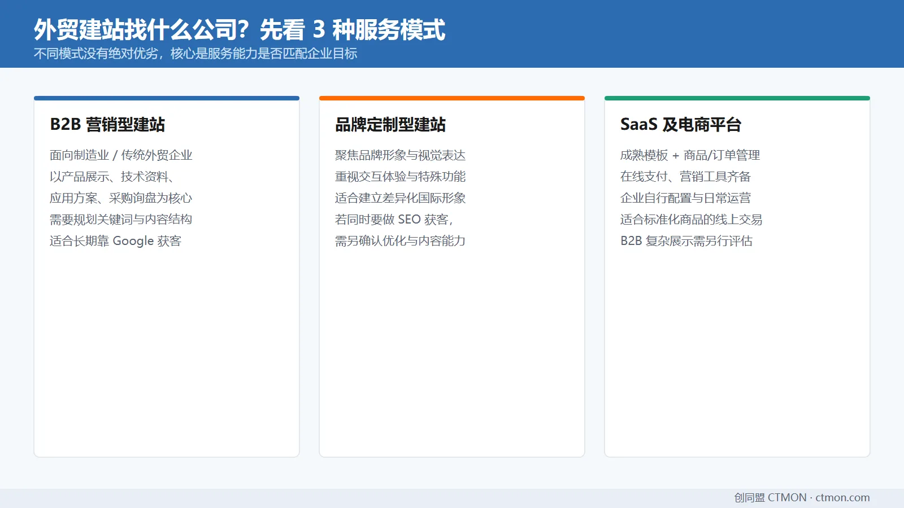
Task: Click line '成熟模板 + 商品/订单管理'
Action: click(690, 155)
